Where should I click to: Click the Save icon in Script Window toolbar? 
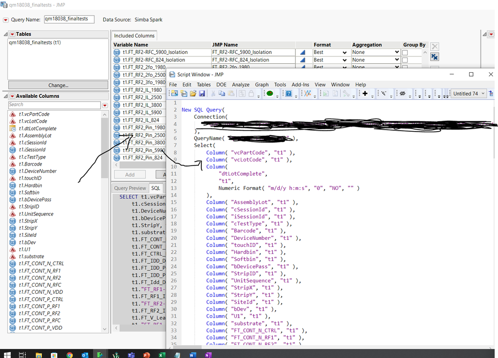pos(202,93)
